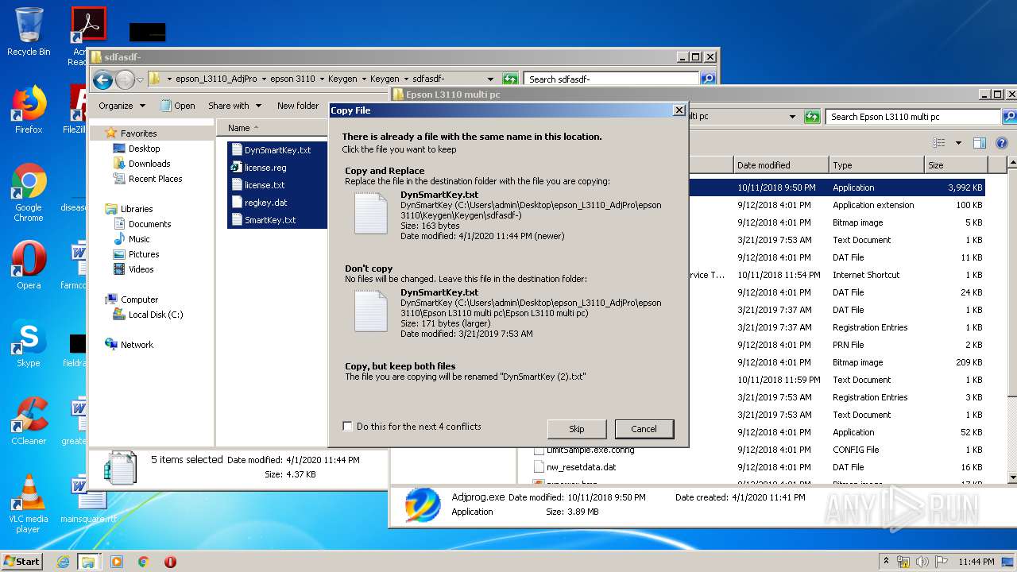Click volume speaker tray icon
Viewport: 1017px width, 572px height.
click(x=922, y=561)
